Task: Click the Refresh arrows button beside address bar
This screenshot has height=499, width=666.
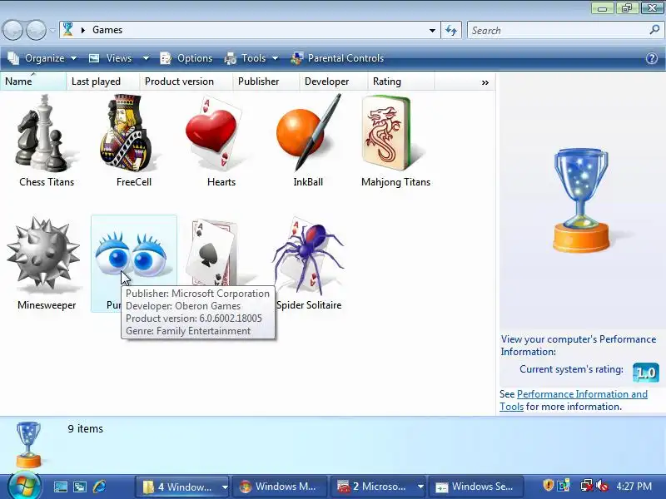Action: coord(451,30)
